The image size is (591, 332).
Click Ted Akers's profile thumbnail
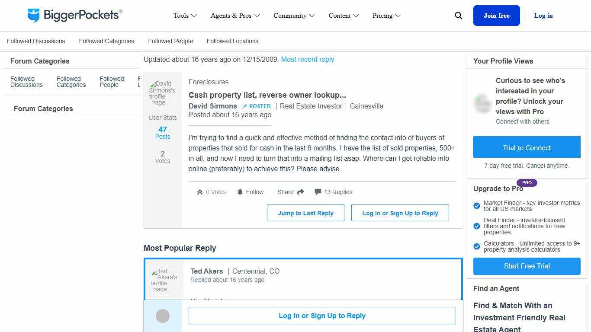(x=164, y=281)
